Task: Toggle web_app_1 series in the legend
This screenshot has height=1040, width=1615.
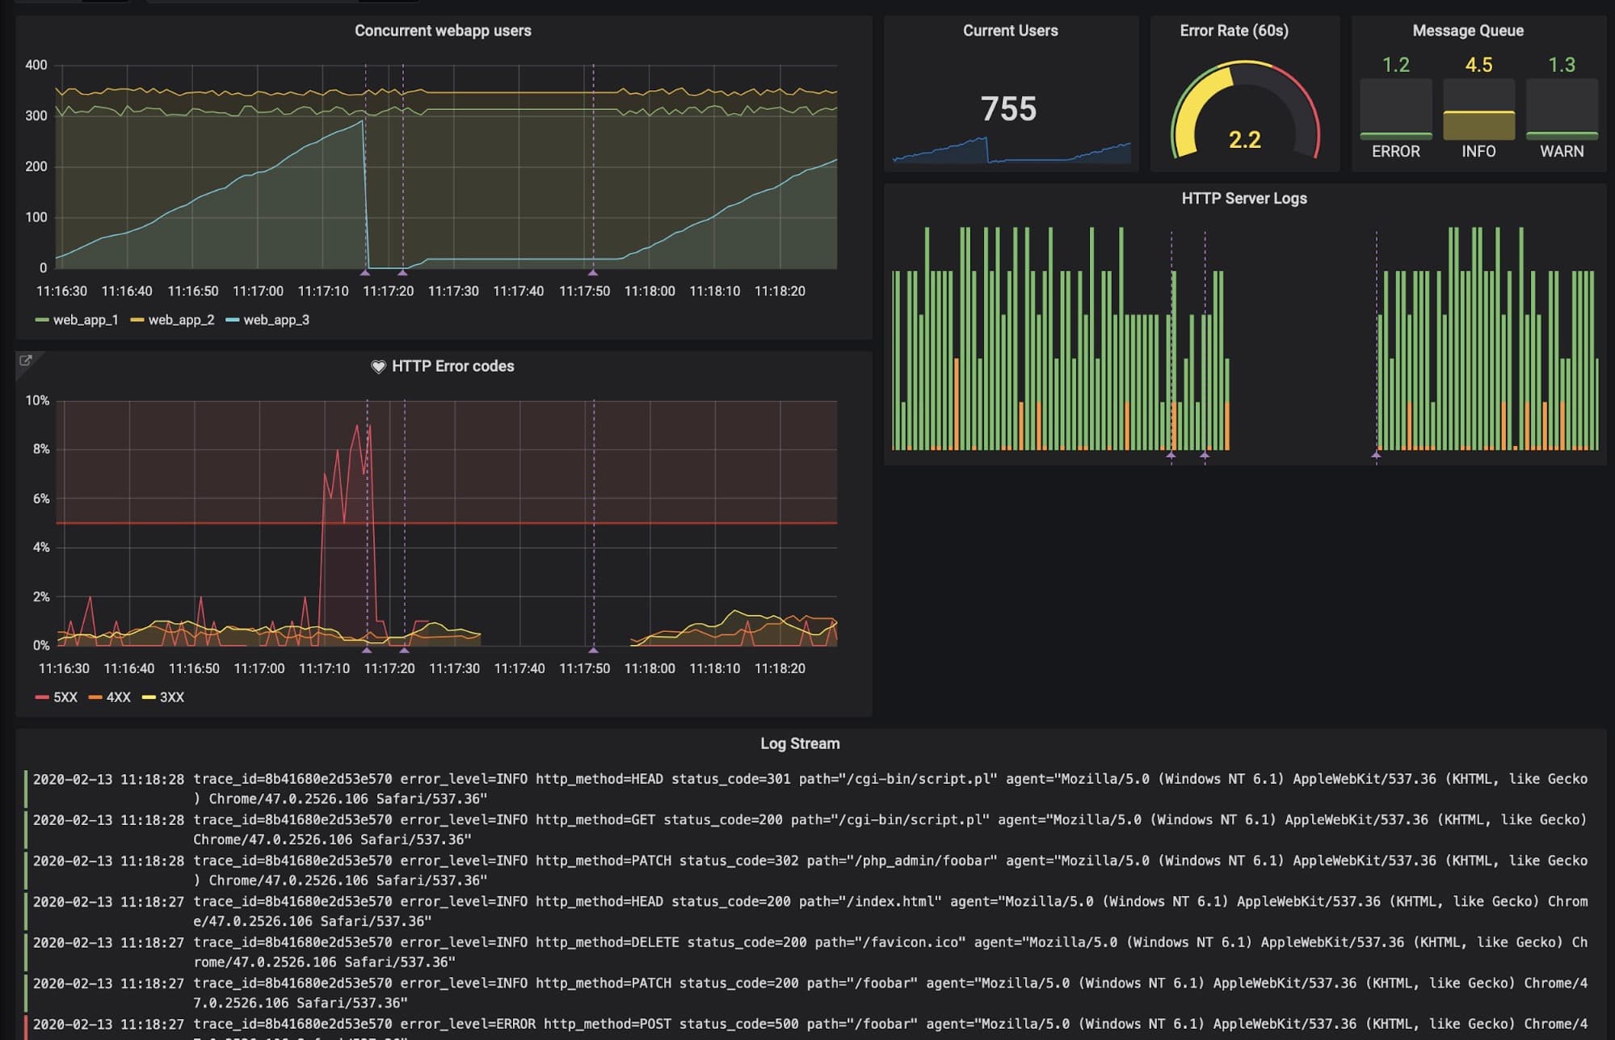Action: click(x=85, y=320)
